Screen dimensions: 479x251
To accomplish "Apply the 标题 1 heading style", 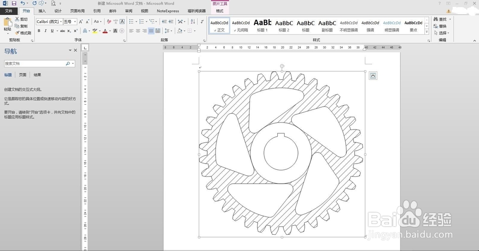I will pyautogui.click(x=262, y=26).
